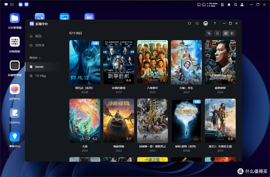Click the network speed indicator
The width and height of the screenshot is (270, 177).
click(x=212, y=5)
